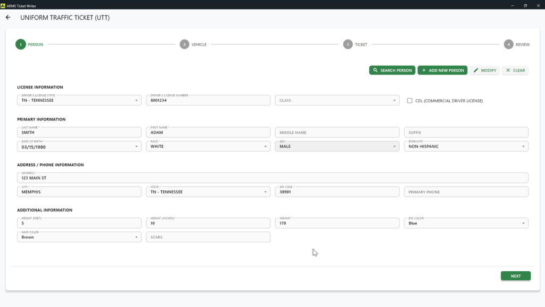Image resolution: width=545 pixels, height=307 pixels.
Task: Clear the form with the Clear button
Action: pyautogui.click(x=515, y=70)
